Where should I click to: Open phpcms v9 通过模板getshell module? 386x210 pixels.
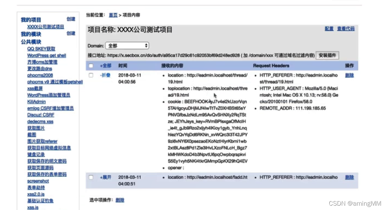[x=55, y=82]
